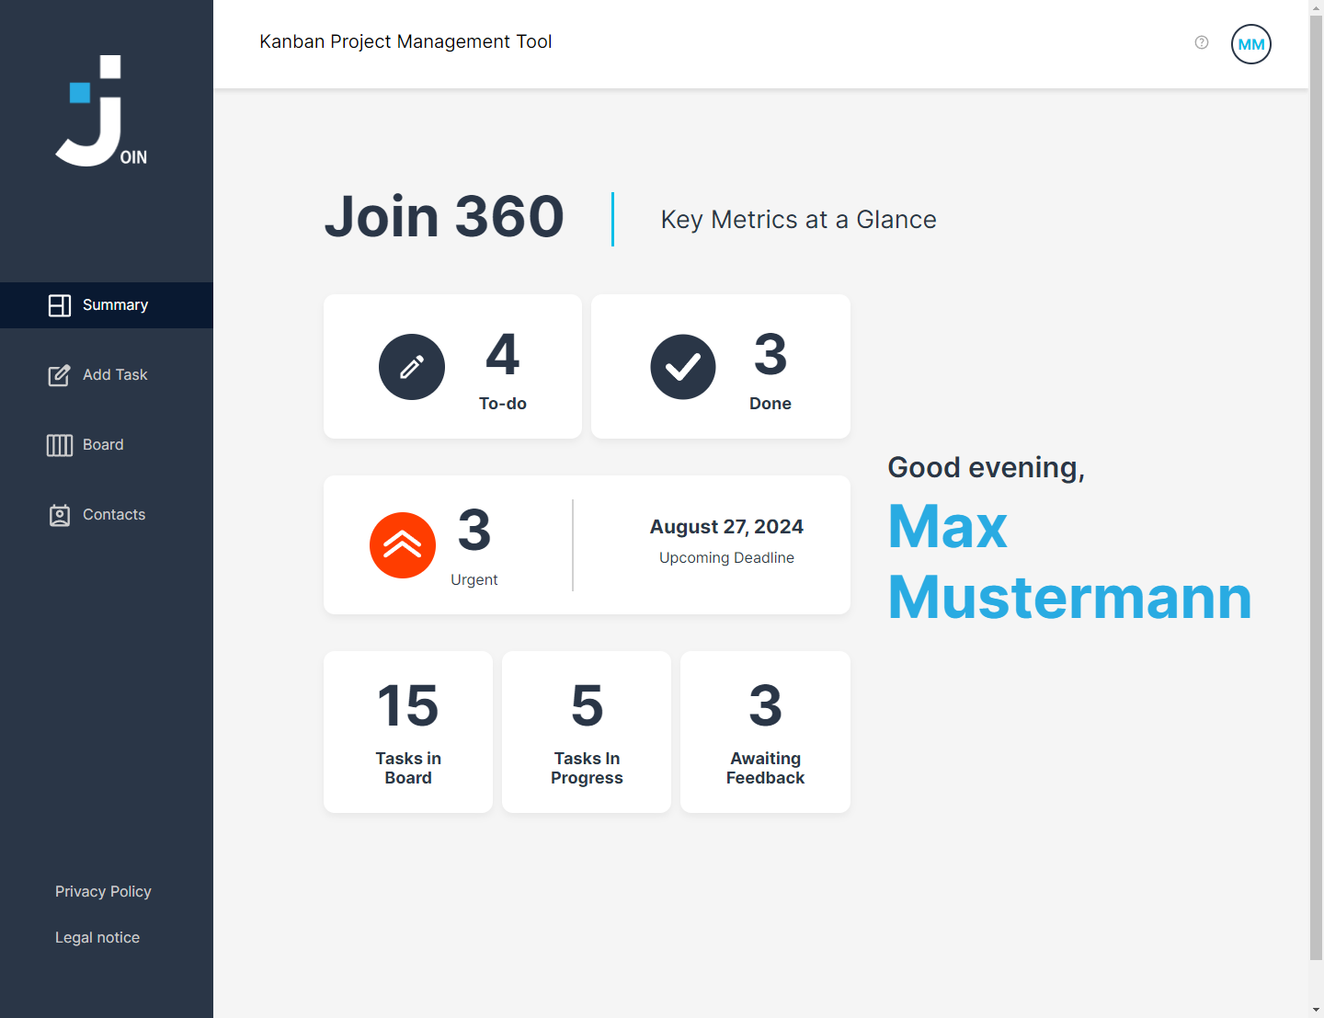The image size is (1324, 1018).
Task: Click the Kanban Project Management Tool title
Action: point(405,41)
